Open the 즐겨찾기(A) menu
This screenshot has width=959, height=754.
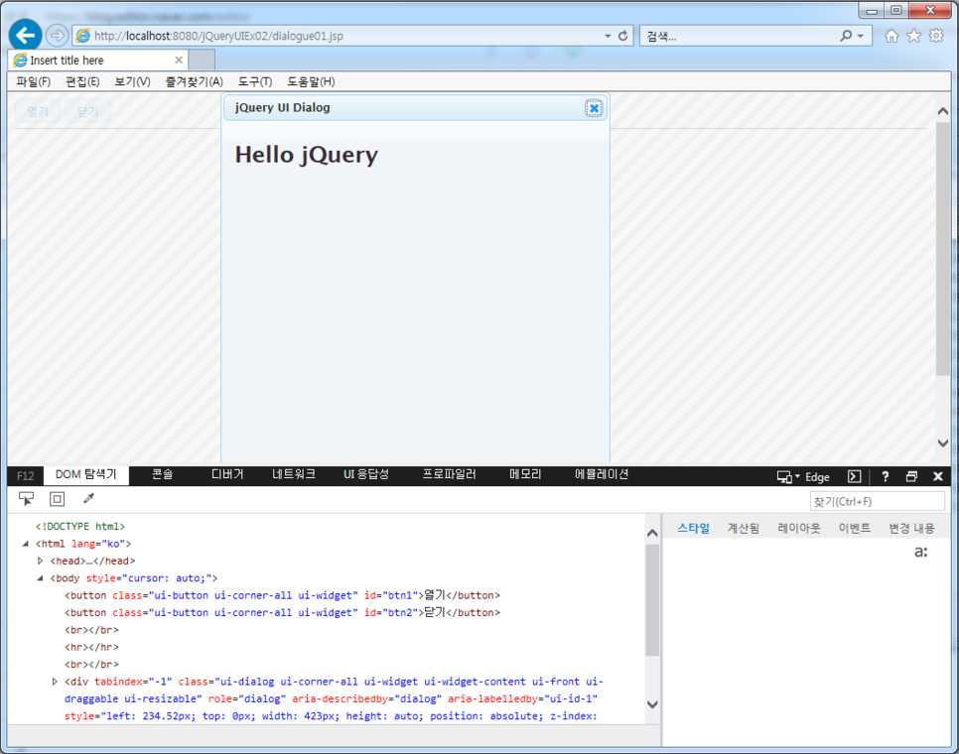(x=194, y=81)
